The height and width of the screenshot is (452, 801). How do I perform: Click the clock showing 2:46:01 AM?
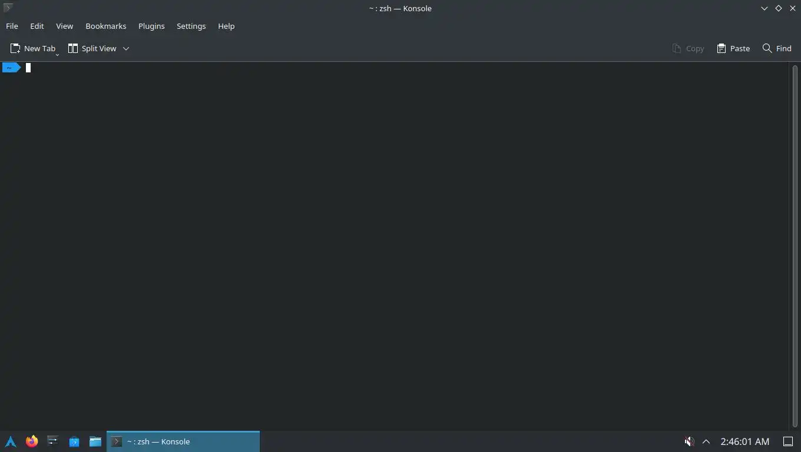pos(745,441)
